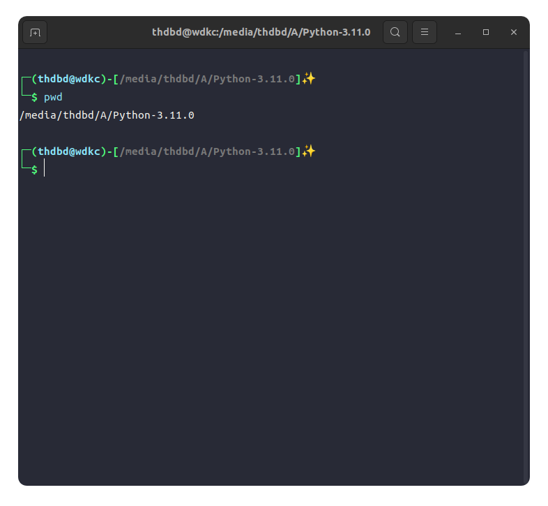This screenshot has height=506, width=548.
Task: Open the hamburger main menu
Action: point(425,32)
